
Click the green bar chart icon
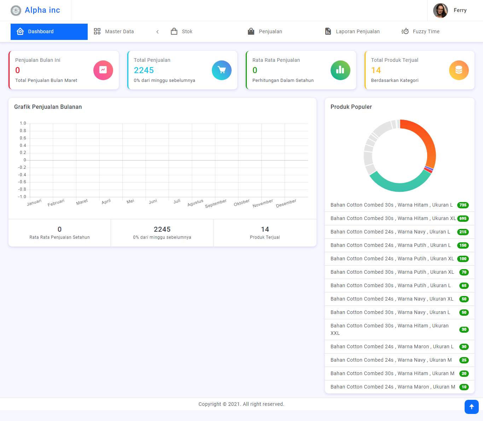(340, 70)
